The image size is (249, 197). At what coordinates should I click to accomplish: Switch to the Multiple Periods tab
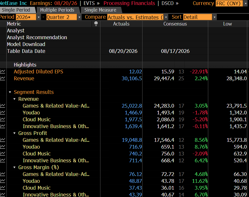coord(57,10)
